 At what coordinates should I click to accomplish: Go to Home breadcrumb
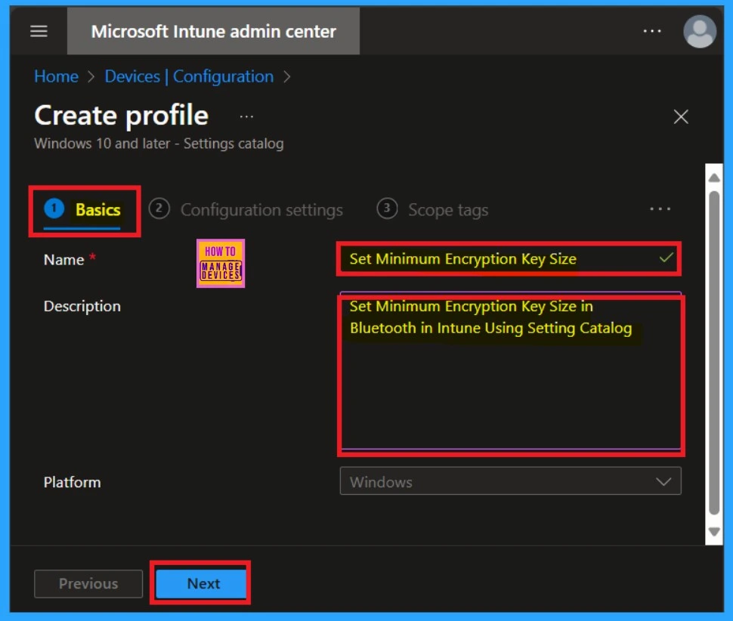[56, 76]
